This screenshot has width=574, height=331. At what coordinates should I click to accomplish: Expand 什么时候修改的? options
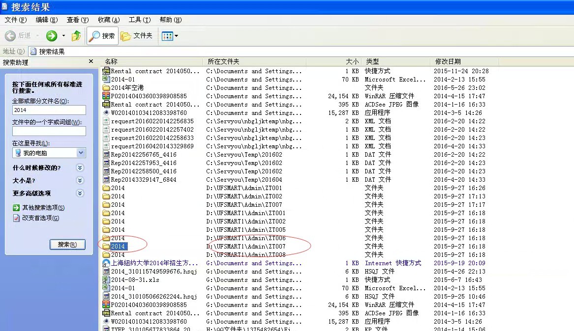pos(80,168)
